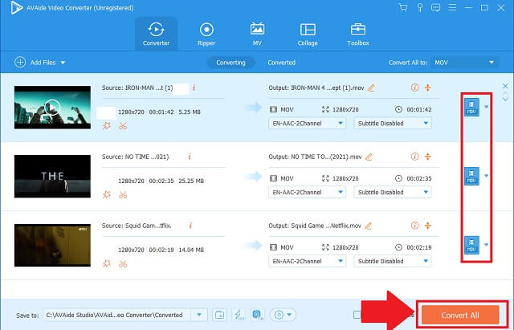Move IRON-MAN item down in list
The width and height of the screenshot is (514, 330).
click(x=505, y=99)
